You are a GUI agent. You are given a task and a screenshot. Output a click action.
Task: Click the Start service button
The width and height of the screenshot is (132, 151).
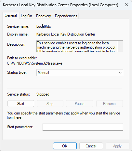coord(21,104)
